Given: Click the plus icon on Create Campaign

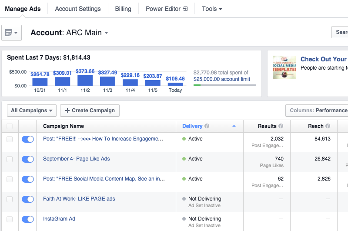Looking at the screenshot, I should point(67,110).
